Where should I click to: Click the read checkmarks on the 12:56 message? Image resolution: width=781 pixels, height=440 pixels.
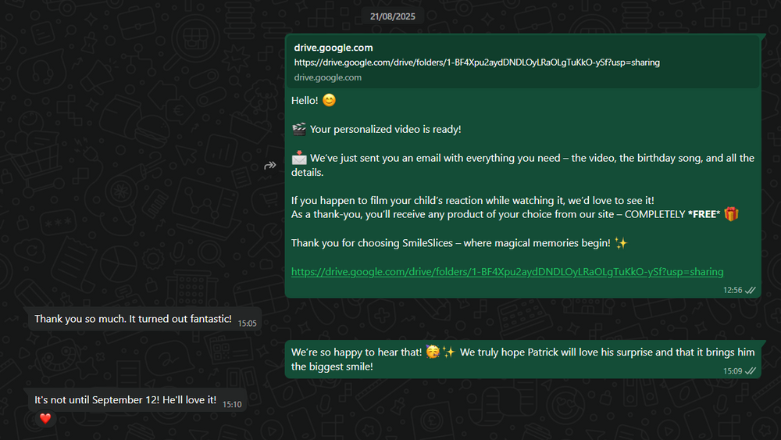tap(751, 290)
